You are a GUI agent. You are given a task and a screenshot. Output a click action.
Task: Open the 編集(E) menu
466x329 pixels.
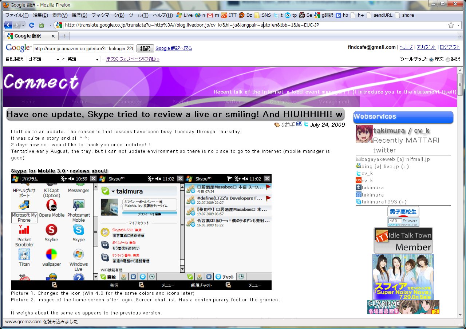click(40, 15)
